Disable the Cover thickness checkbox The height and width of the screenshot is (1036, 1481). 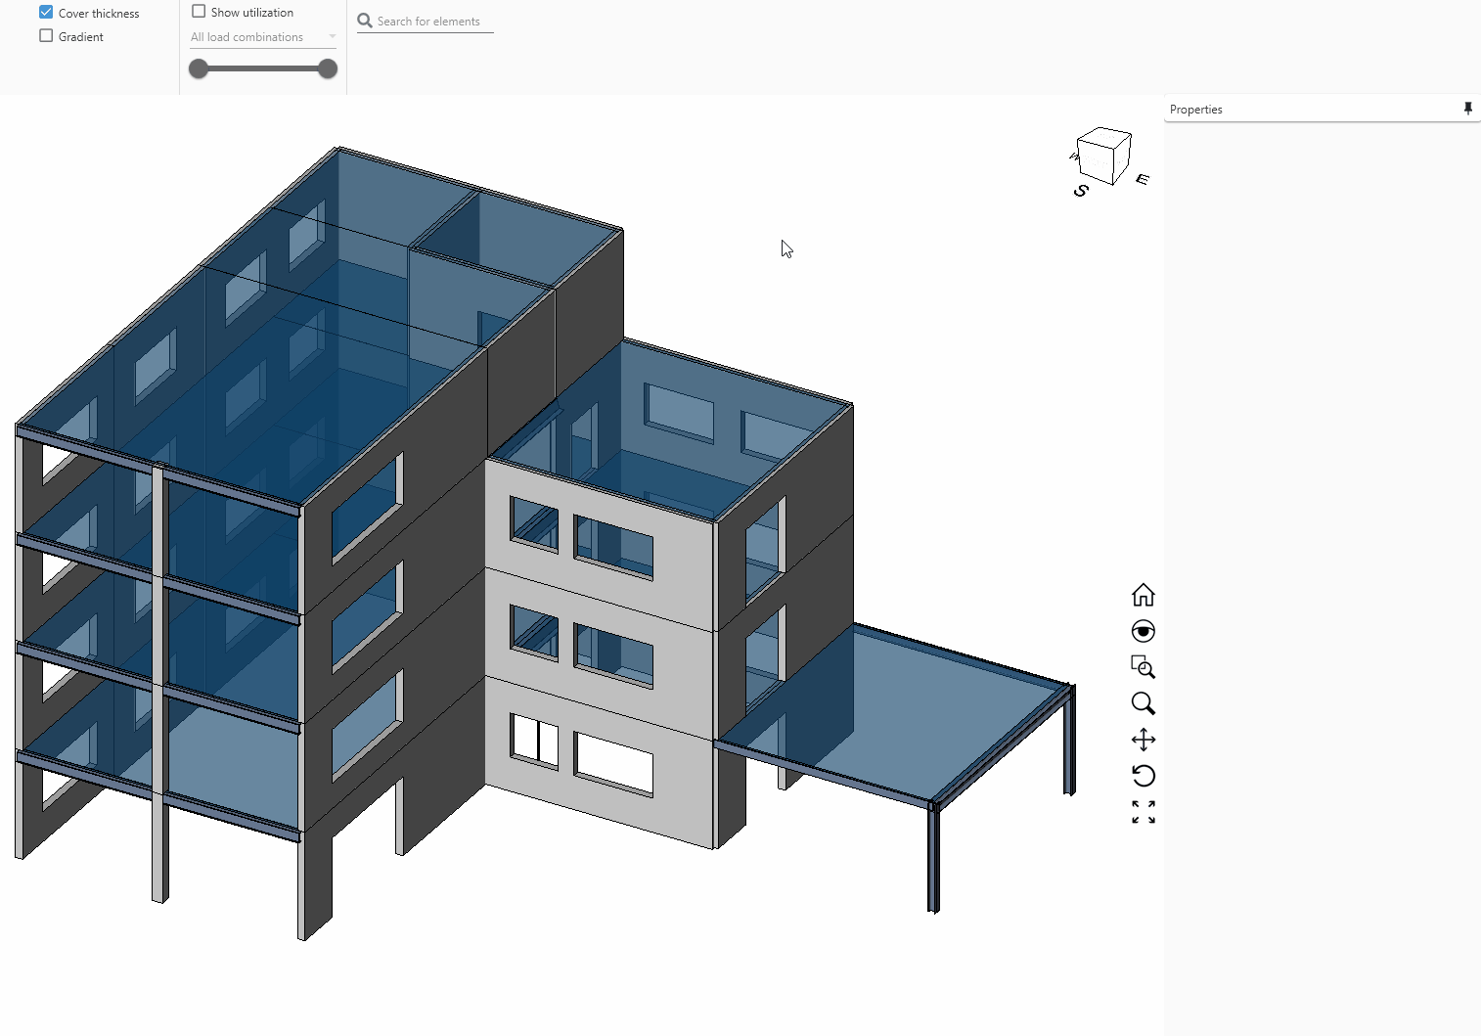[46, 12]
